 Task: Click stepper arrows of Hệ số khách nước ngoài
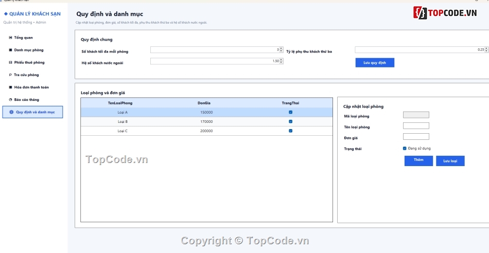(281, 61)
